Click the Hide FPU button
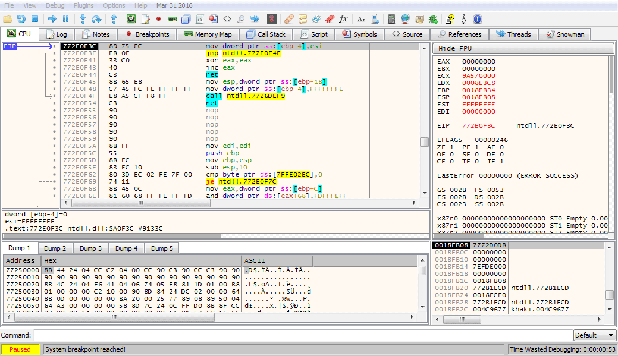This screenshot has width=618, height=356. click(x=523, y=48)
